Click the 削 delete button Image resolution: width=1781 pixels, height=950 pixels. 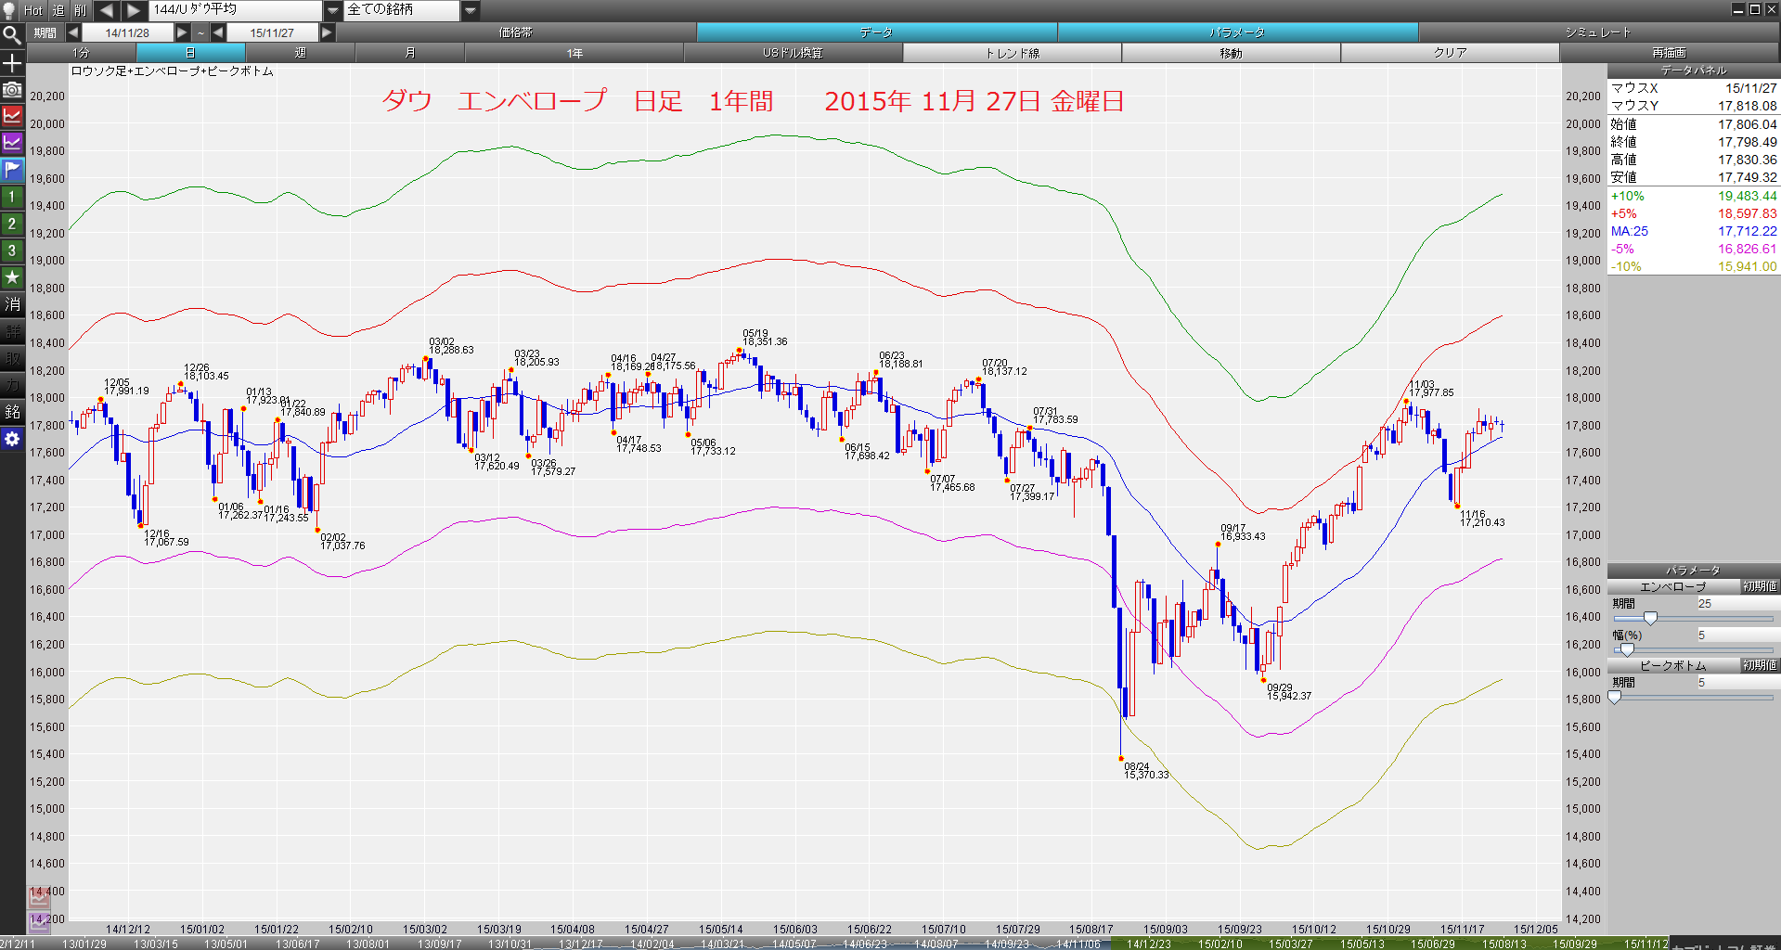click(x=81, y=10)
